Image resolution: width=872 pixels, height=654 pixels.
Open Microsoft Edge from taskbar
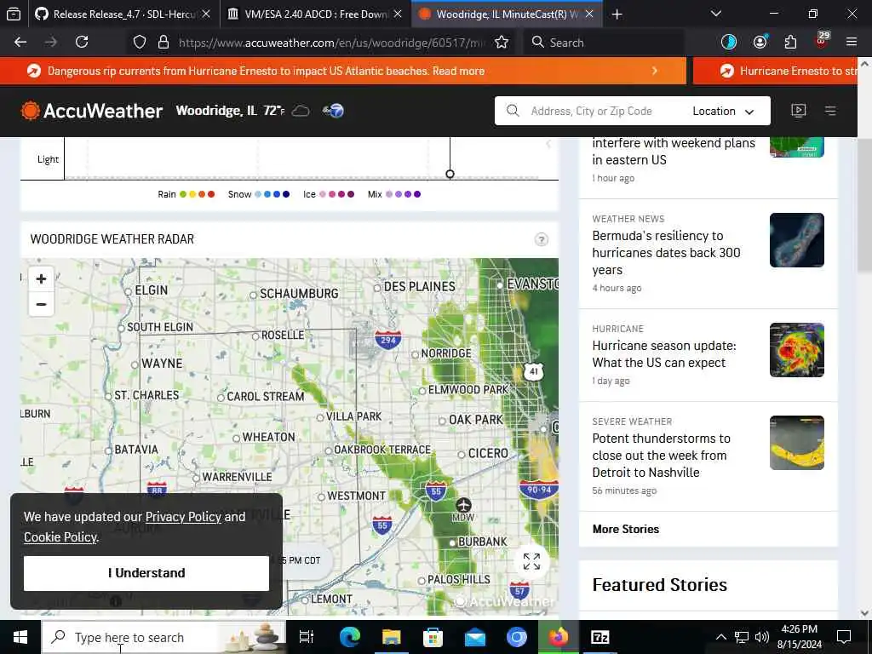coord(350,637)
